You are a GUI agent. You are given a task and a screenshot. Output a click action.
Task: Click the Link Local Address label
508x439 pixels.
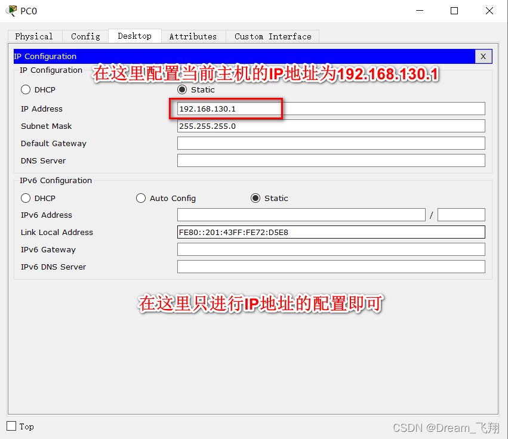(57, 232)
